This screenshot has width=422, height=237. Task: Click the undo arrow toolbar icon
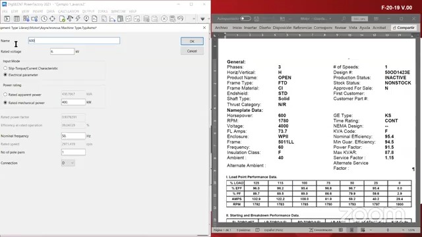click(181, 18)
